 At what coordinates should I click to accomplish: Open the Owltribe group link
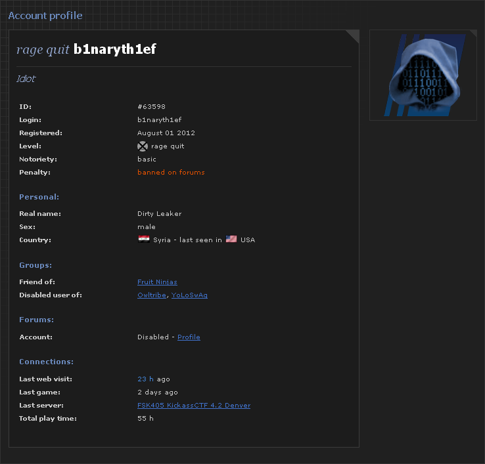152,295
